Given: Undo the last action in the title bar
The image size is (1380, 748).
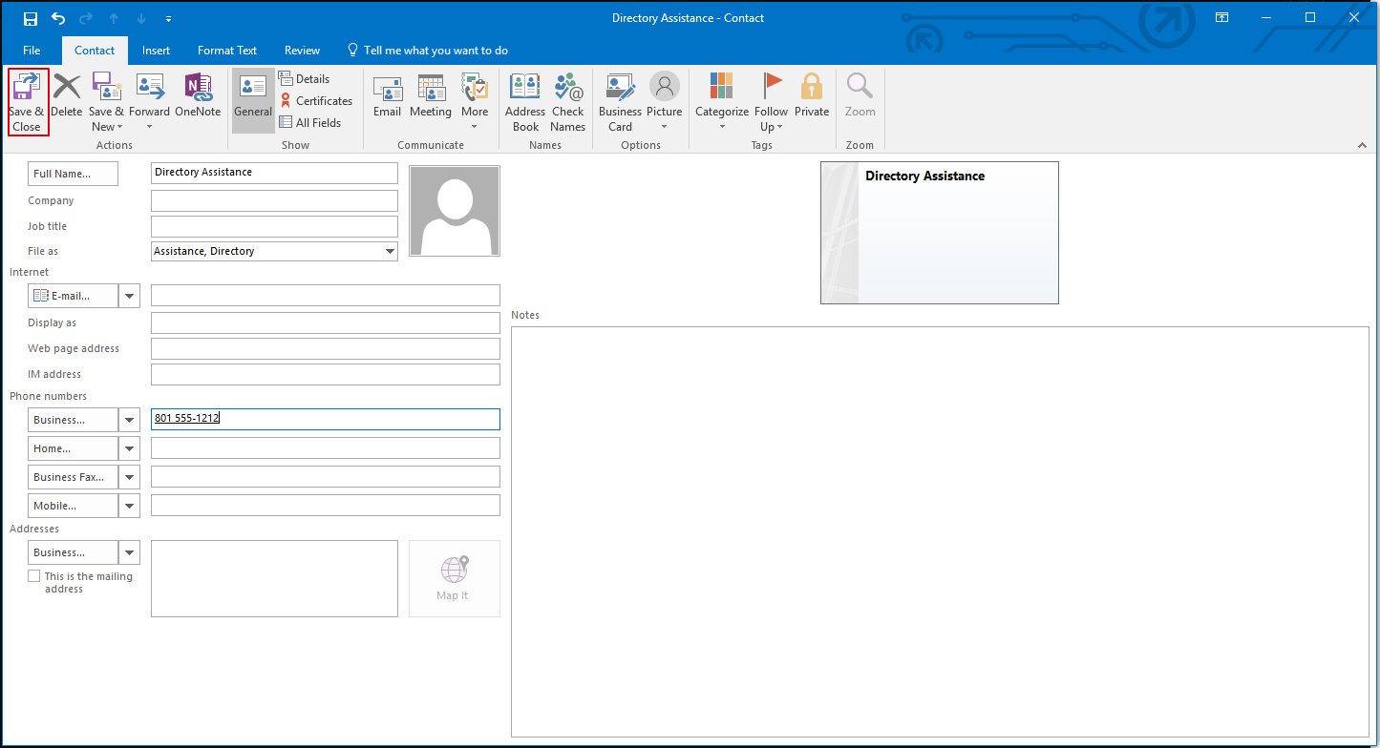Looking at the screenshot, I should [58, 18].
